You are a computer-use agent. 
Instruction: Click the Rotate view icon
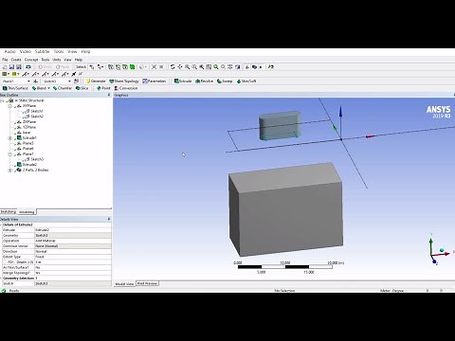[173, 67]
